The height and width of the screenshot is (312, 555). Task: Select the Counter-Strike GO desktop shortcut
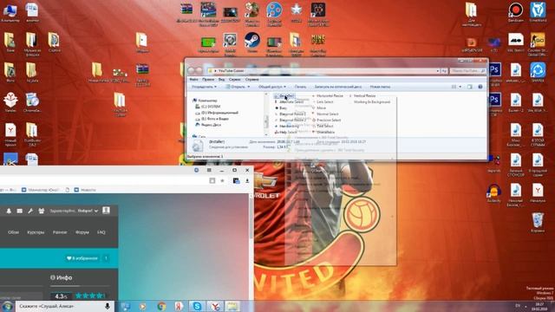coord(538,44)
